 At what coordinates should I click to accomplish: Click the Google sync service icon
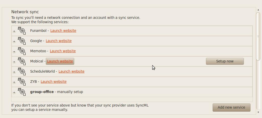coord(22,41)
